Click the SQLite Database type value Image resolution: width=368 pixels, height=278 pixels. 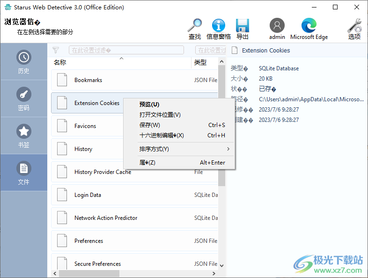[279, 68]
